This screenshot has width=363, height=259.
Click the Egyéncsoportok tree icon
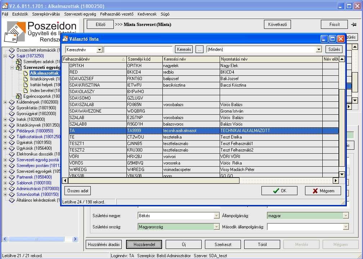[19, 96]
